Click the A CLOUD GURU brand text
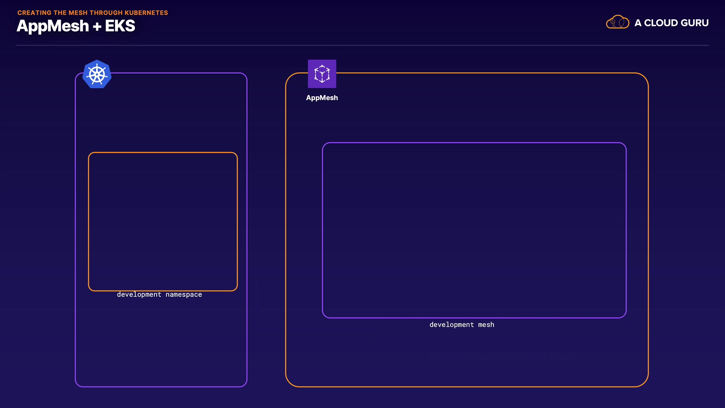The image size is (725, 408). pos(671,23)
